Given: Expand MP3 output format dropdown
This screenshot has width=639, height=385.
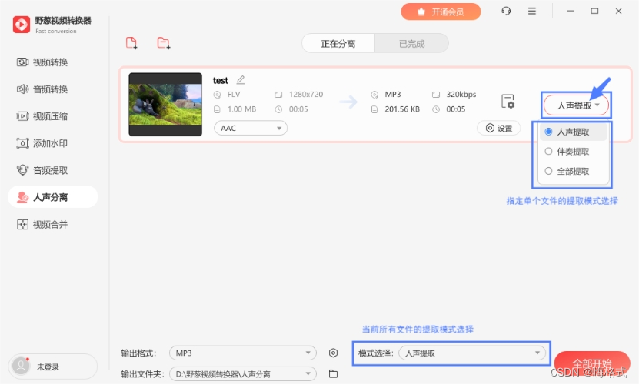Looking at the screenshot, I should [x=243, y=353].
